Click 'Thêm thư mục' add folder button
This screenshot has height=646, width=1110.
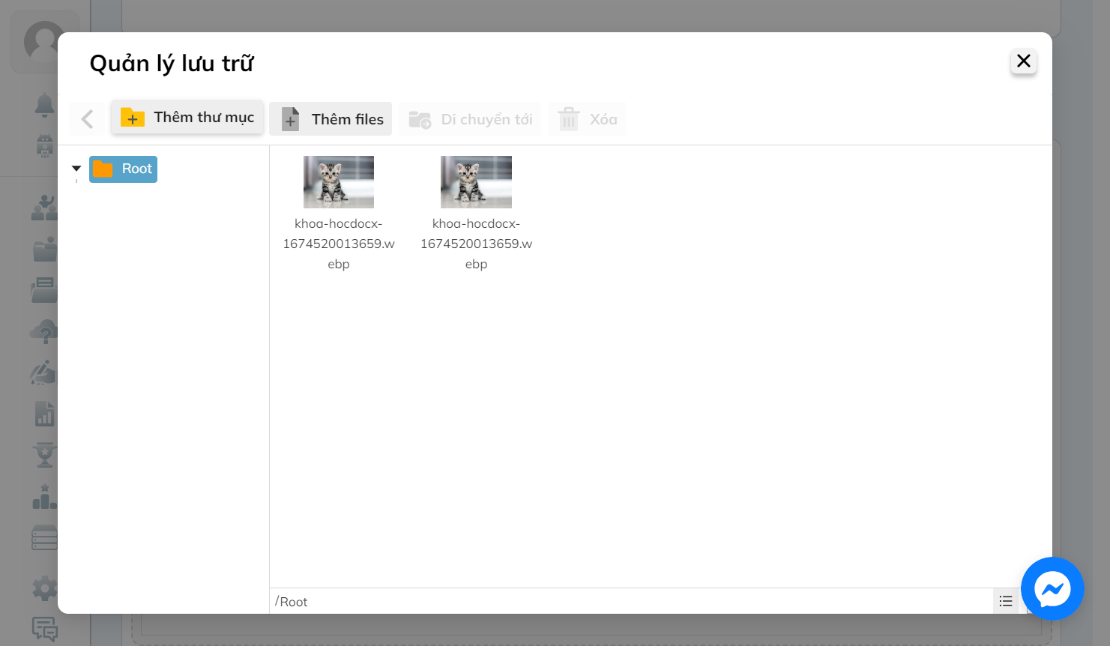[x=187, y=117]
